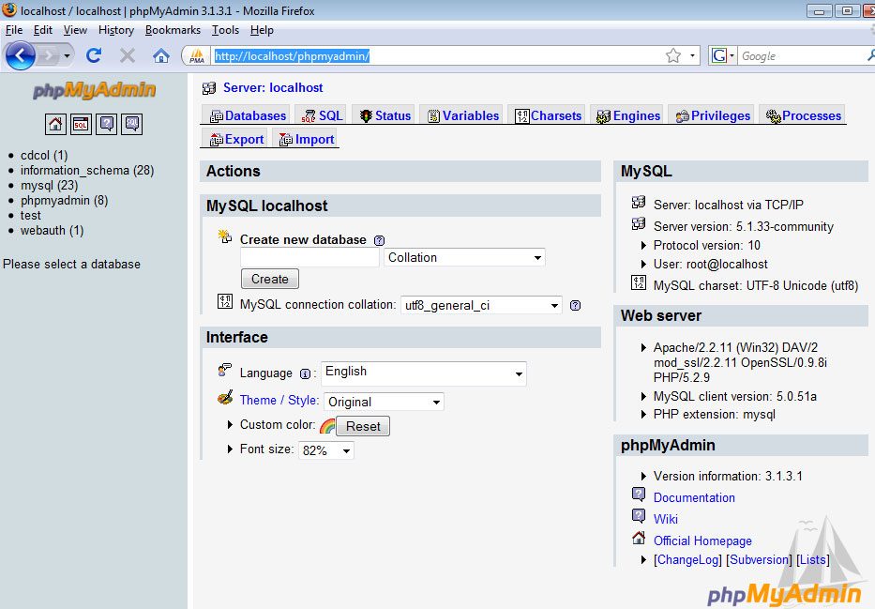Click the Documentation icon in phpMyAdmin panel
Viewport: 875px width, 609px height.
coord(639,495)
